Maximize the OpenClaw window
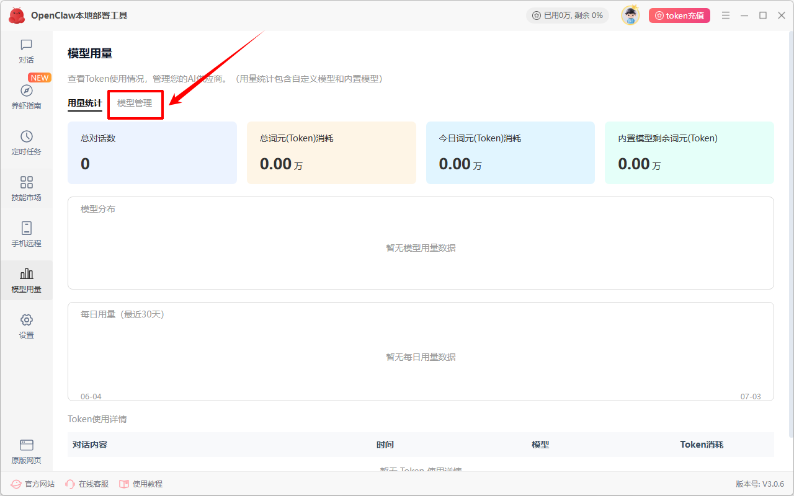 [x=763, y=15]
